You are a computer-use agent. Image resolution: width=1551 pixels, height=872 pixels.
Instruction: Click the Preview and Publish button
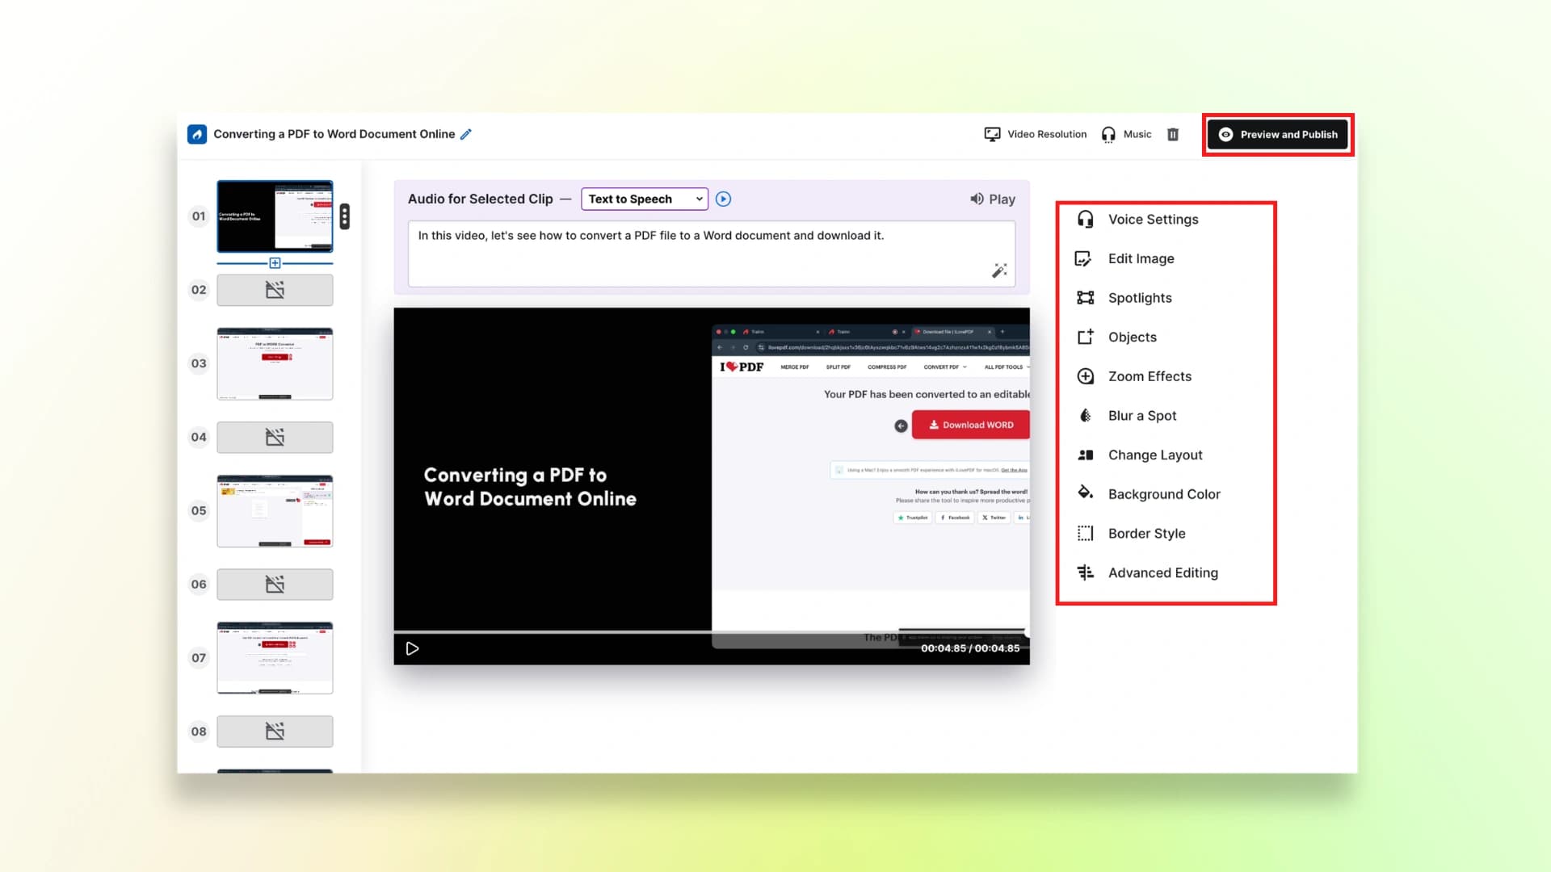tap(1278, 134)
